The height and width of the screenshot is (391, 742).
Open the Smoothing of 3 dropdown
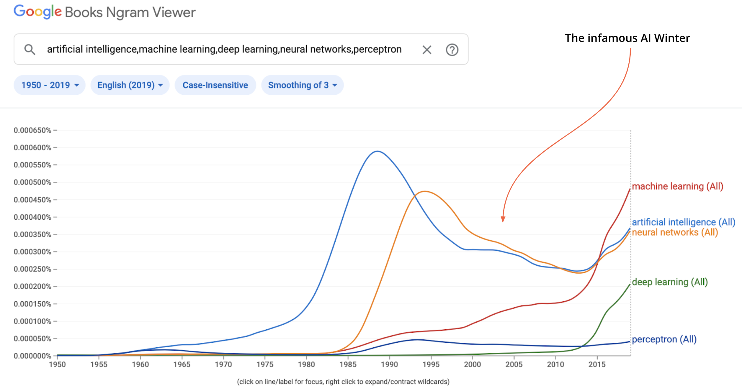(302, 85)
